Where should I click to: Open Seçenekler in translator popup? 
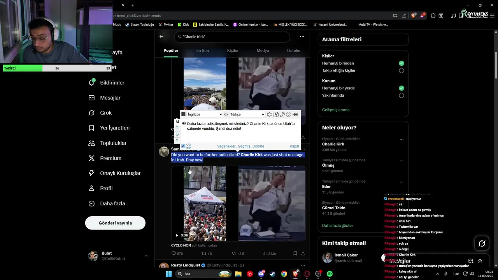[x=226, y=146]
